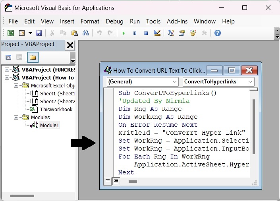Open the View menu
The image size is (280, 201).
tap(47, 21)
